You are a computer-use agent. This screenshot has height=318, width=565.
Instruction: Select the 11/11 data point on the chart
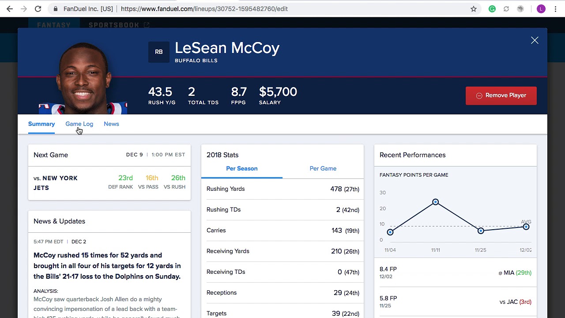coord(436,202)
